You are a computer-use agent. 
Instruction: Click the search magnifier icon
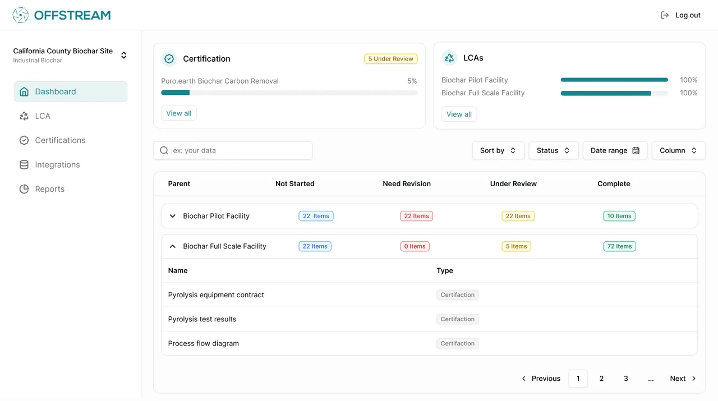coord(164,150)
